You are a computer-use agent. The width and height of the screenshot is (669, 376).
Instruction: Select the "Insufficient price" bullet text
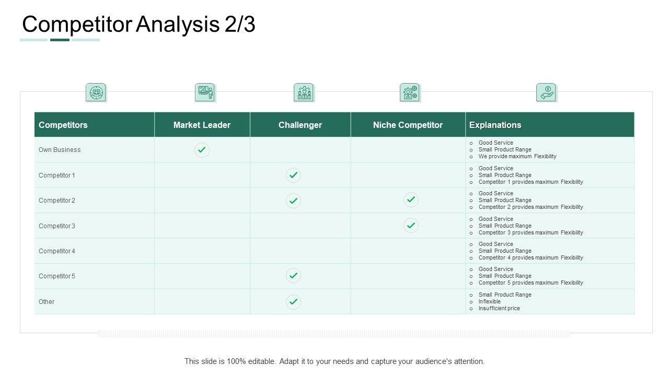click(x=499, y=308)
